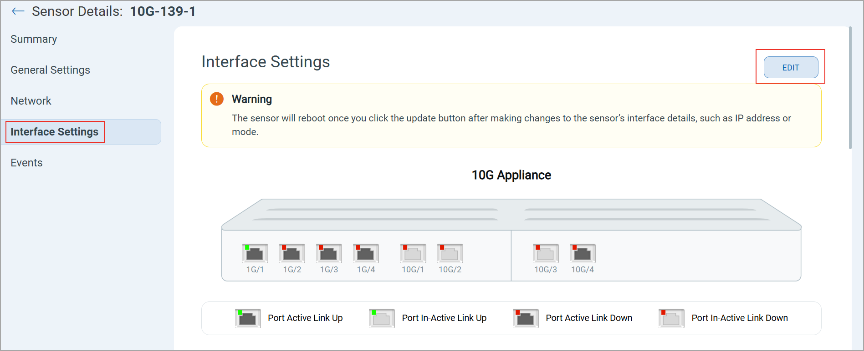
Task: Click the Port In-Active Link Down legend icon
Action: pos(671,318)
